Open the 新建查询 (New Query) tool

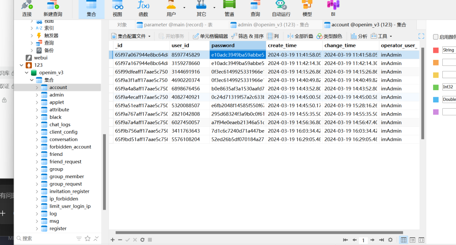pos(53,9)
